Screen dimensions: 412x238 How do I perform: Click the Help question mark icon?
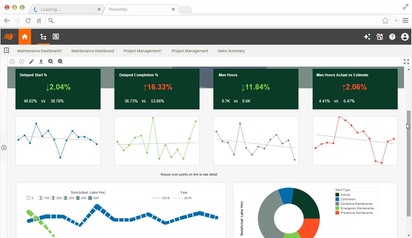[x=392, y=36]
